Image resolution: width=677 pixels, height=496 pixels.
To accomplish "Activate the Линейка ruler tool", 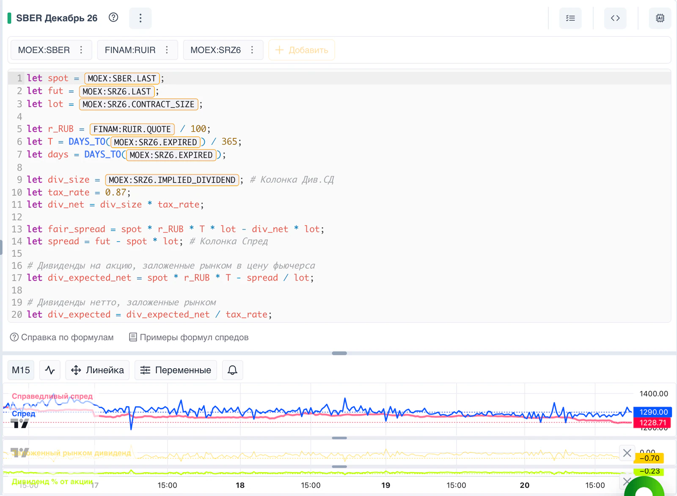I will tap(97, 370).
